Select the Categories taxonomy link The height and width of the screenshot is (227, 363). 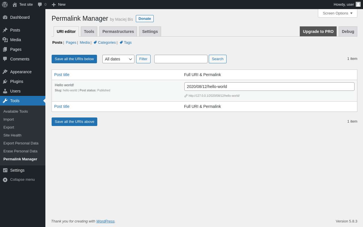coord(107,43)
